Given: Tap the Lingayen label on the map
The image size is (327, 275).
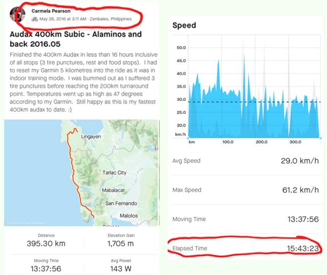Looking at the screenshot, I should pos(93,137).
